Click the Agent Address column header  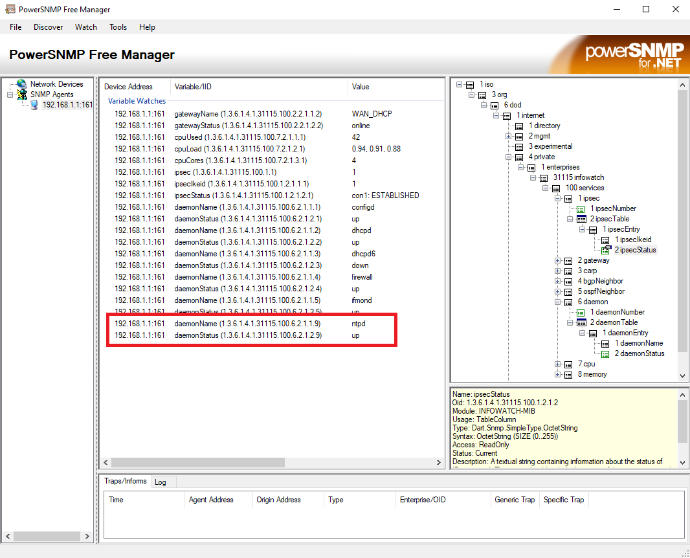coord(212,500)
